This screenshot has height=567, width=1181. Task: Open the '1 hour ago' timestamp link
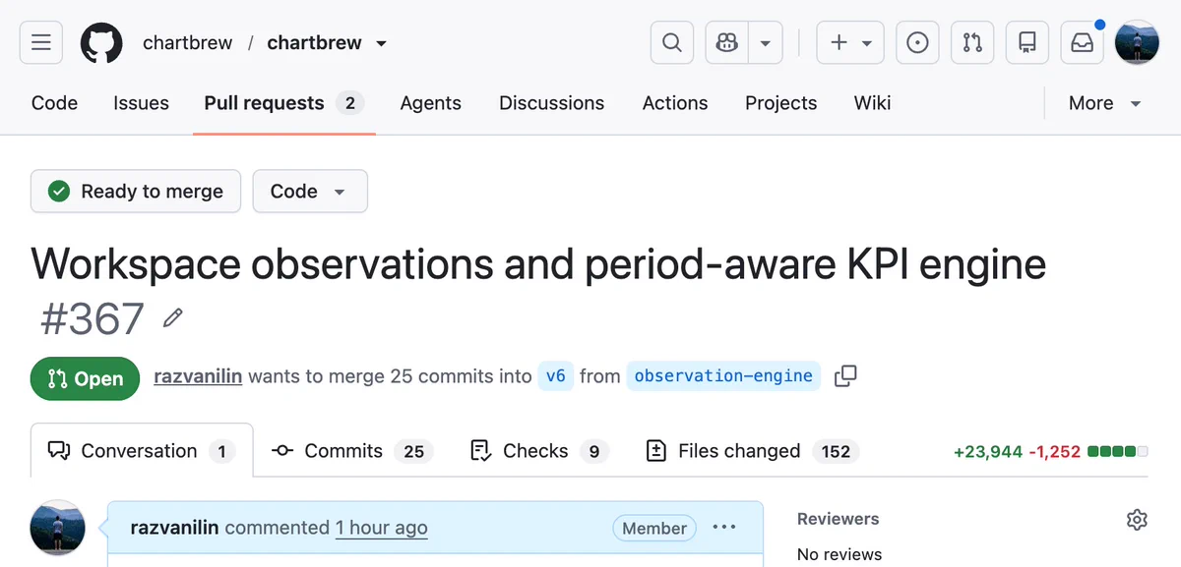(381, 528)
